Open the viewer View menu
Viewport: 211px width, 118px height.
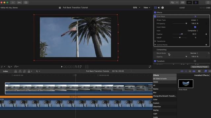147,8
